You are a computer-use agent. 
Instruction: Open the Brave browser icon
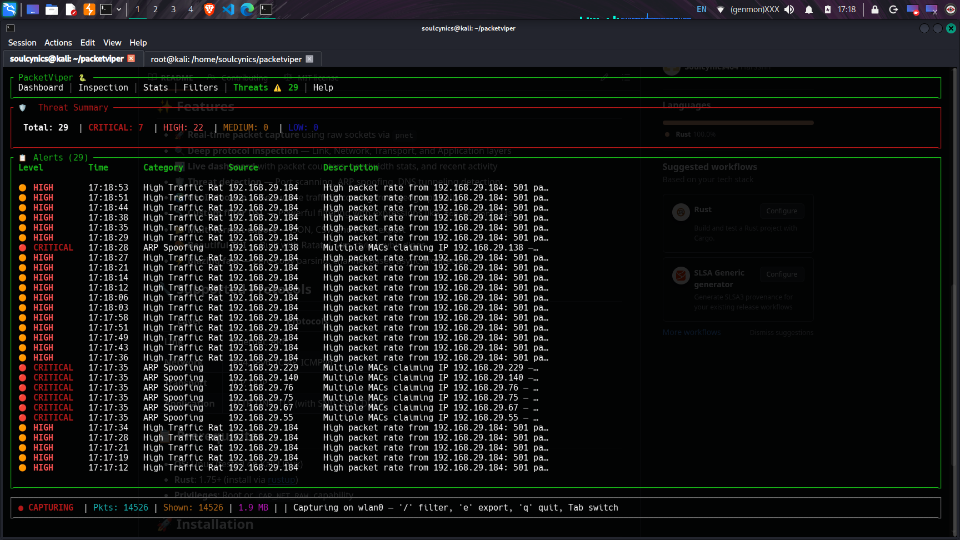pyautogui.click(x=209, y=9)
